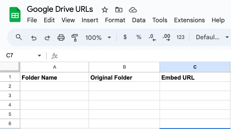Open the Insert menu
Screen dimensions: 231x129
click(x=90, y=20)
